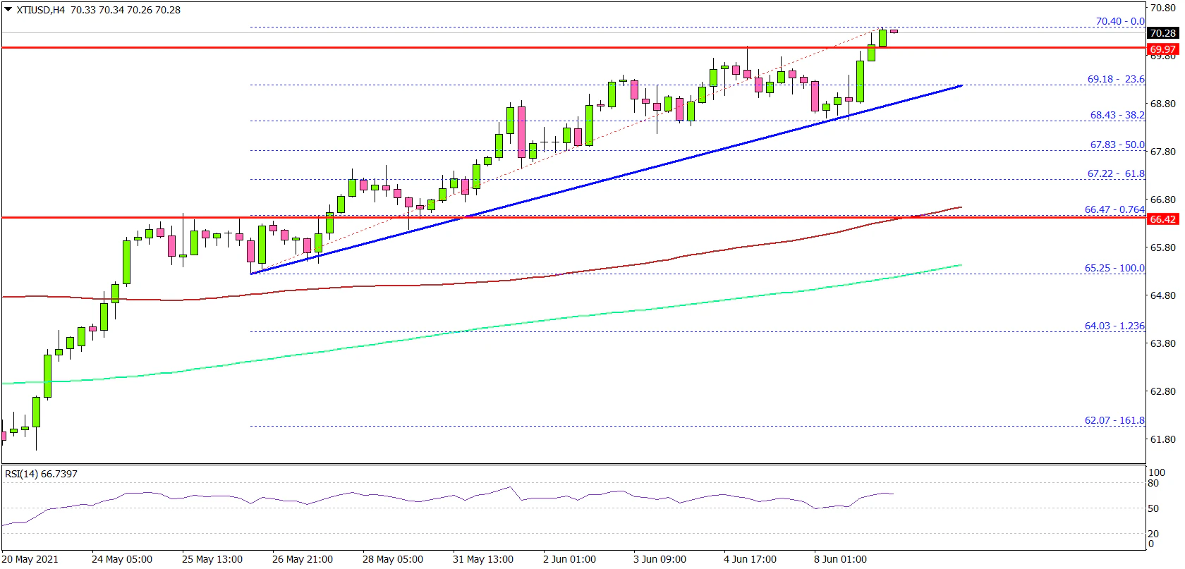The height and width of the screenshot is (569, 1185).
Task: Click the 28 May 05:00 time axis label
Action: (393, 559)
